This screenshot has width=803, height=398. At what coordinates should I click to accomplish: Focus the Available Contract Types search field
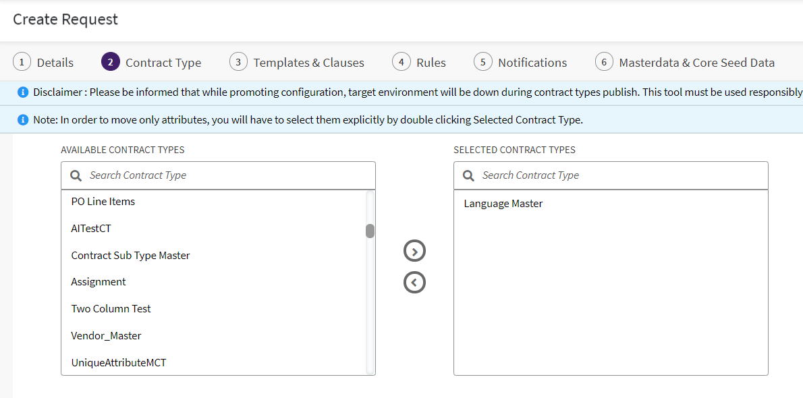coord(226,175)
